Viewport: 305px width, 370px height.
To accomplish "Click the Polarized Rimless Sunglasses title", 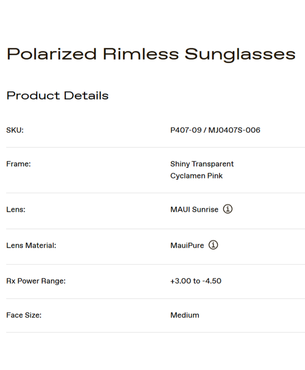I will (x=151, y=54).
